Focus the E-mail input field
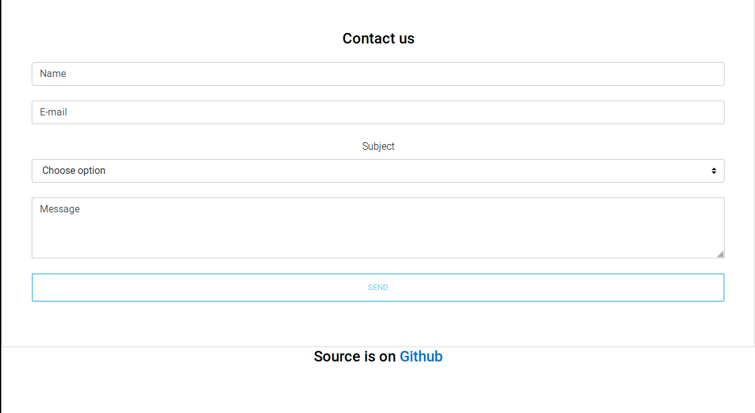The height and width of the screenshot is (413, 755). coord(378,112)
